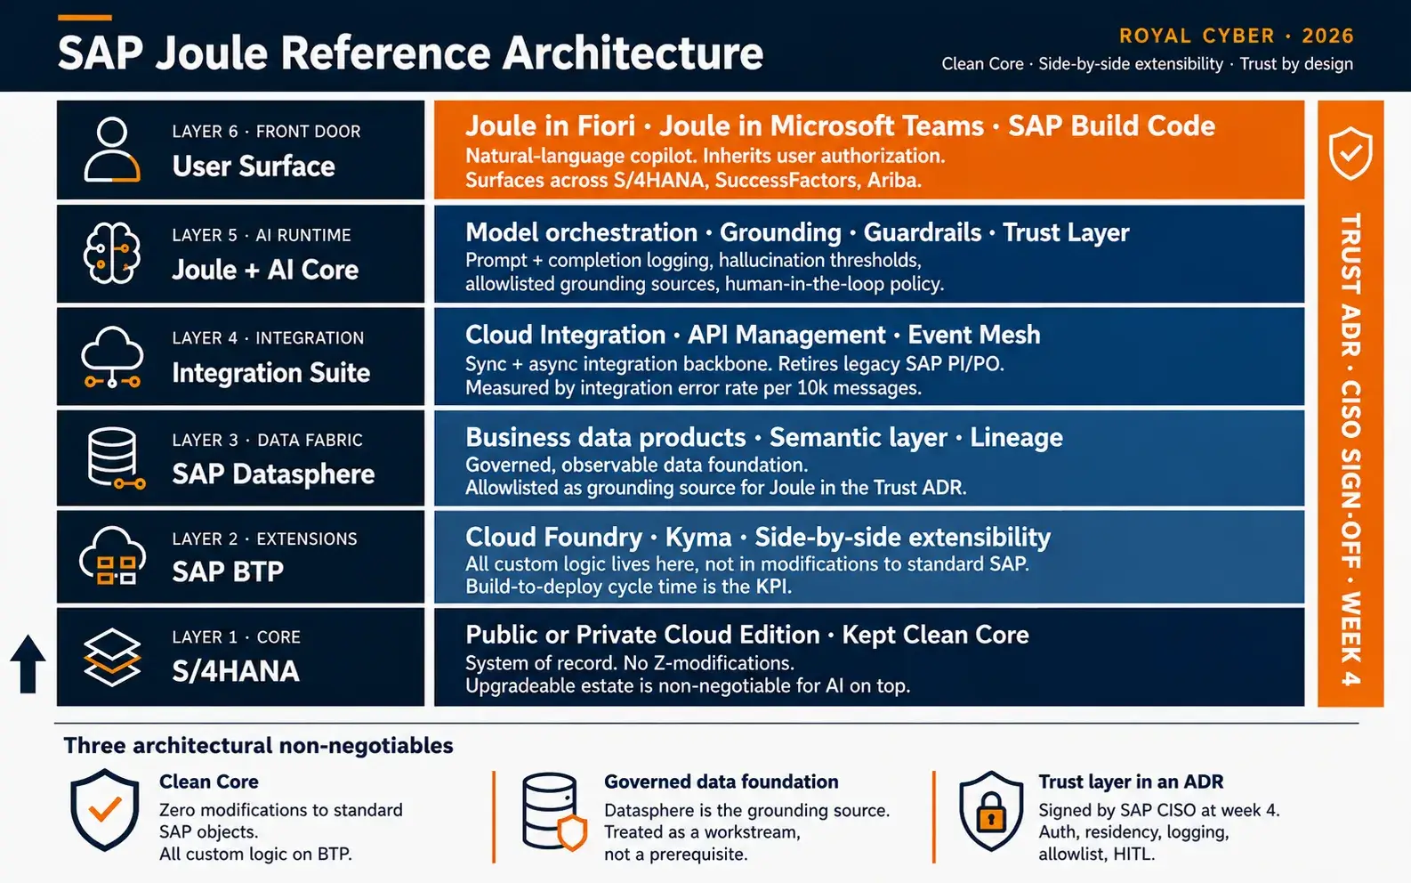Click the 'LAYER 1 · CORE' label
Image resolution: width=1411 pixels, height=883 pixels.
[x=236, y=637]
